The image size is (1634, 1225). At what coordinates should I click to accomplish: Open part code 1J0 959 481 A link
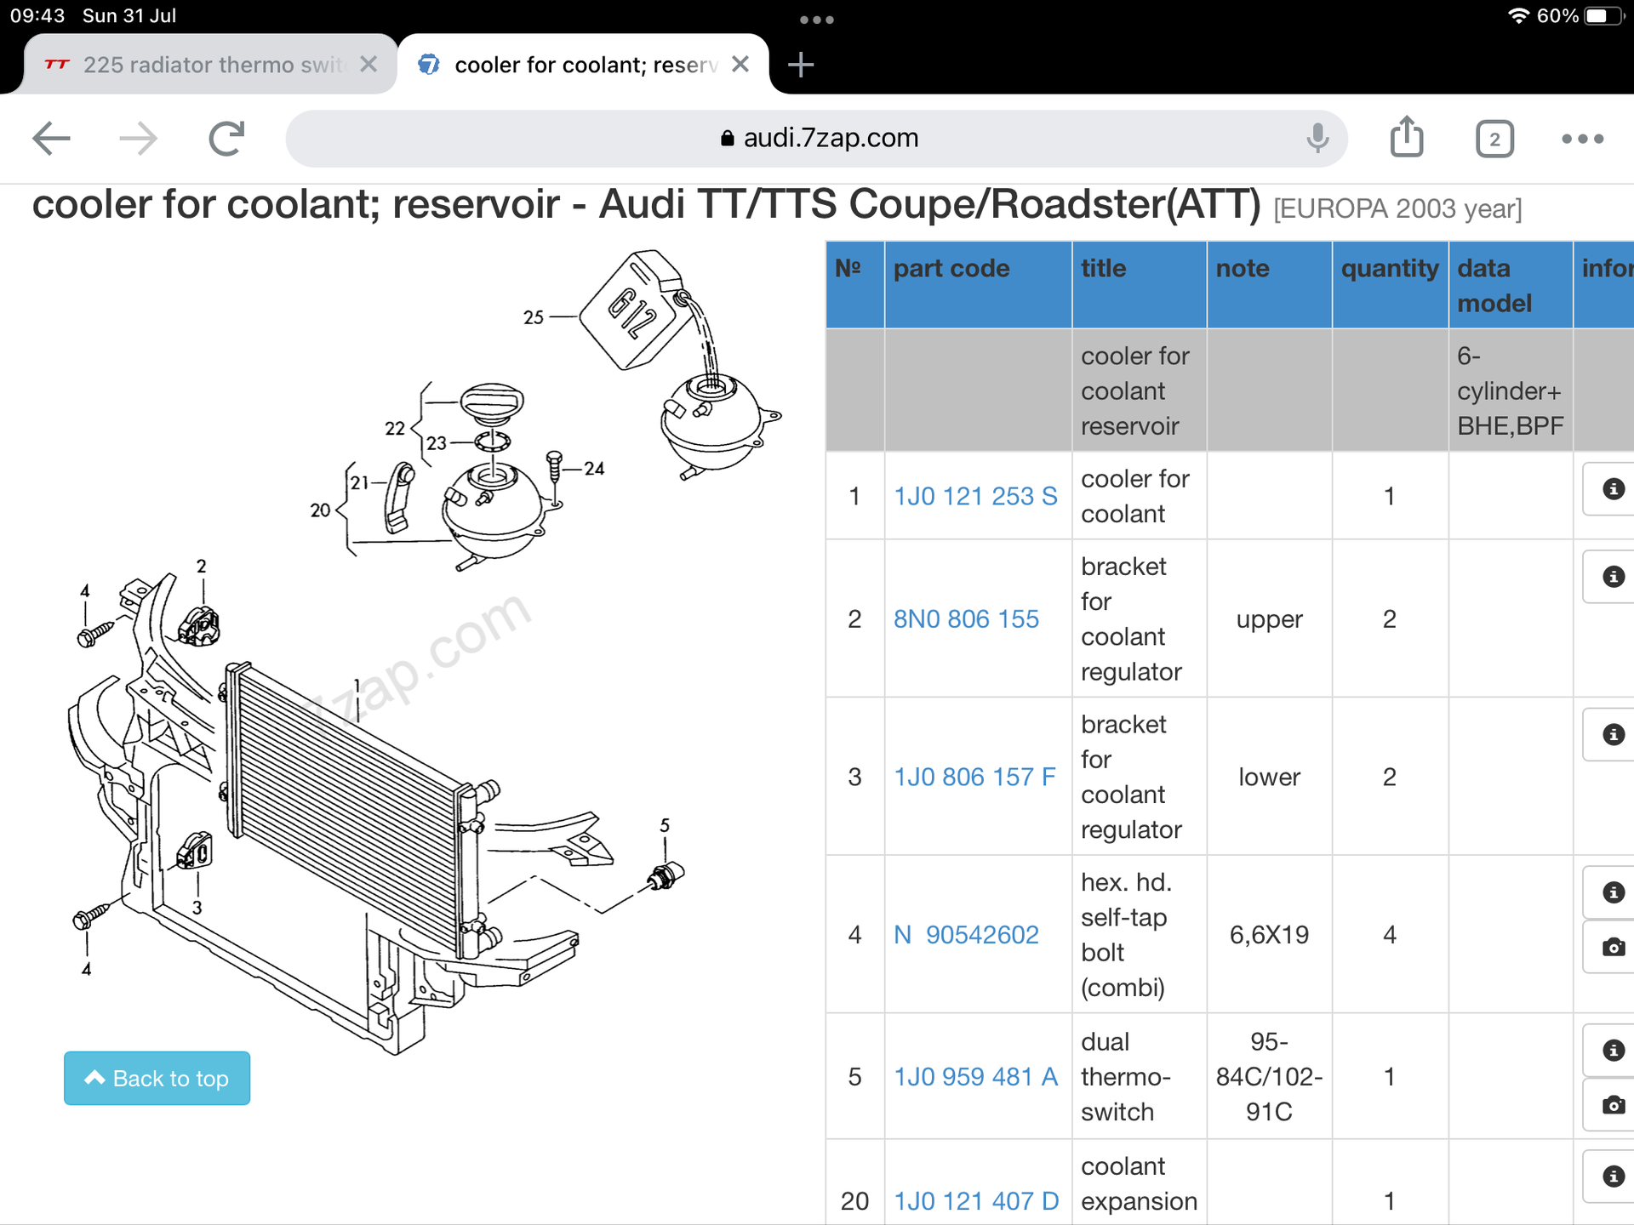[x=975, y=1077]
